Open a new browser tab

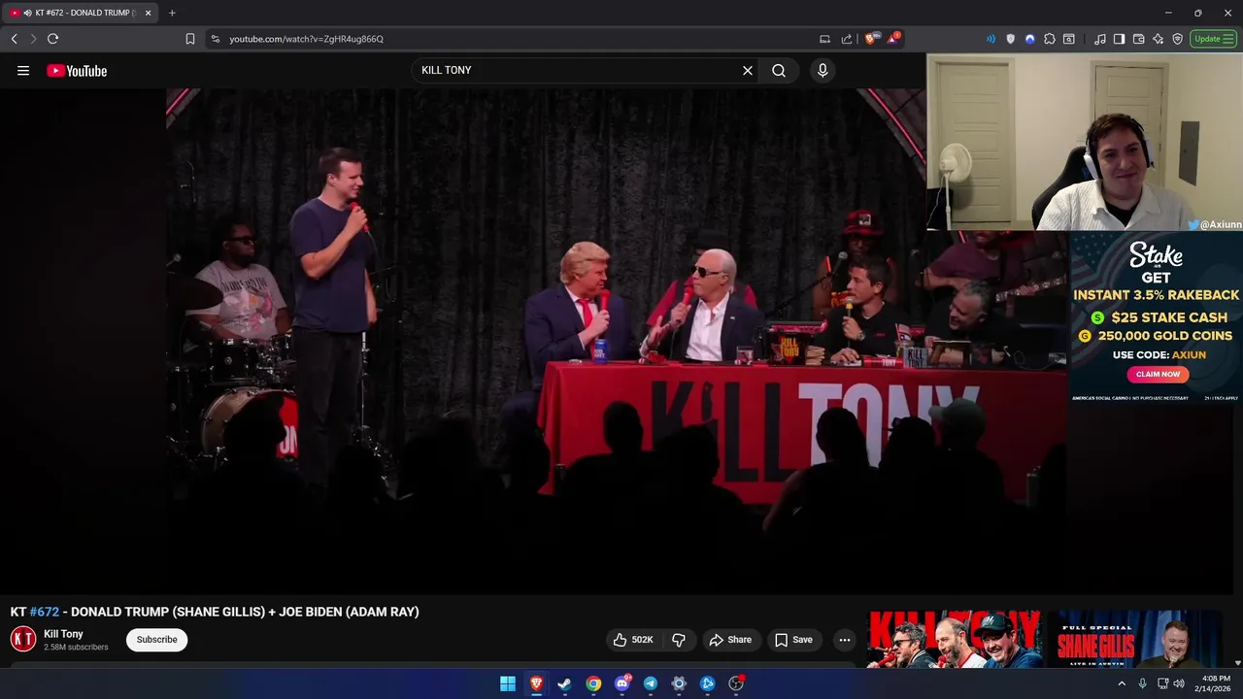point(172,13)
